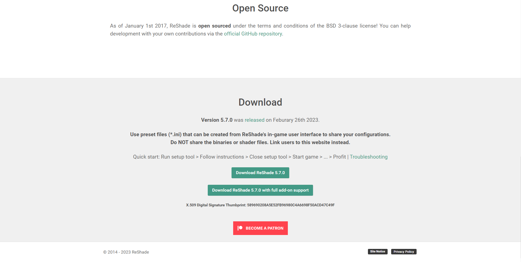
Task: Open the Troubleshooting link
Action: (368, 157)
